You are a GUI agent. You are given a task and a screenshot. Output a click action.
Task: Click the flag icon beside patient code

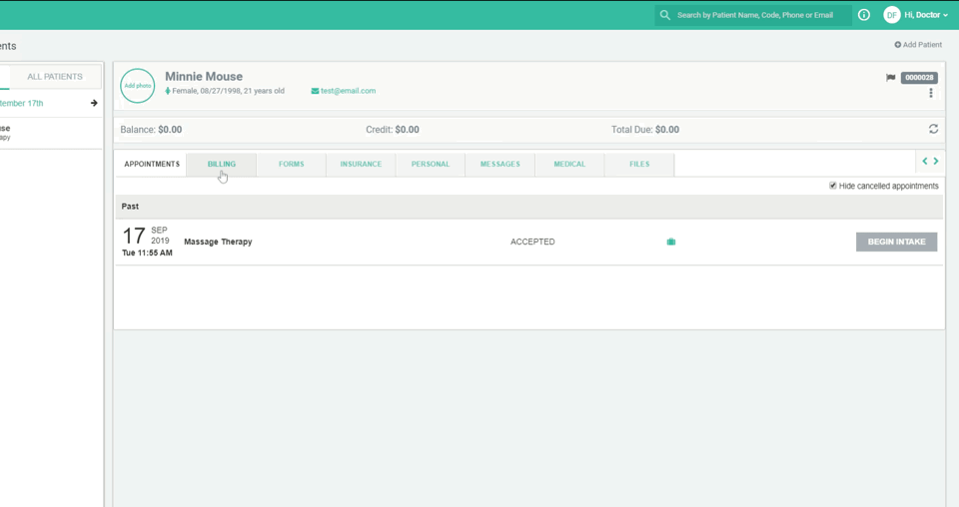tap(890, 78)
